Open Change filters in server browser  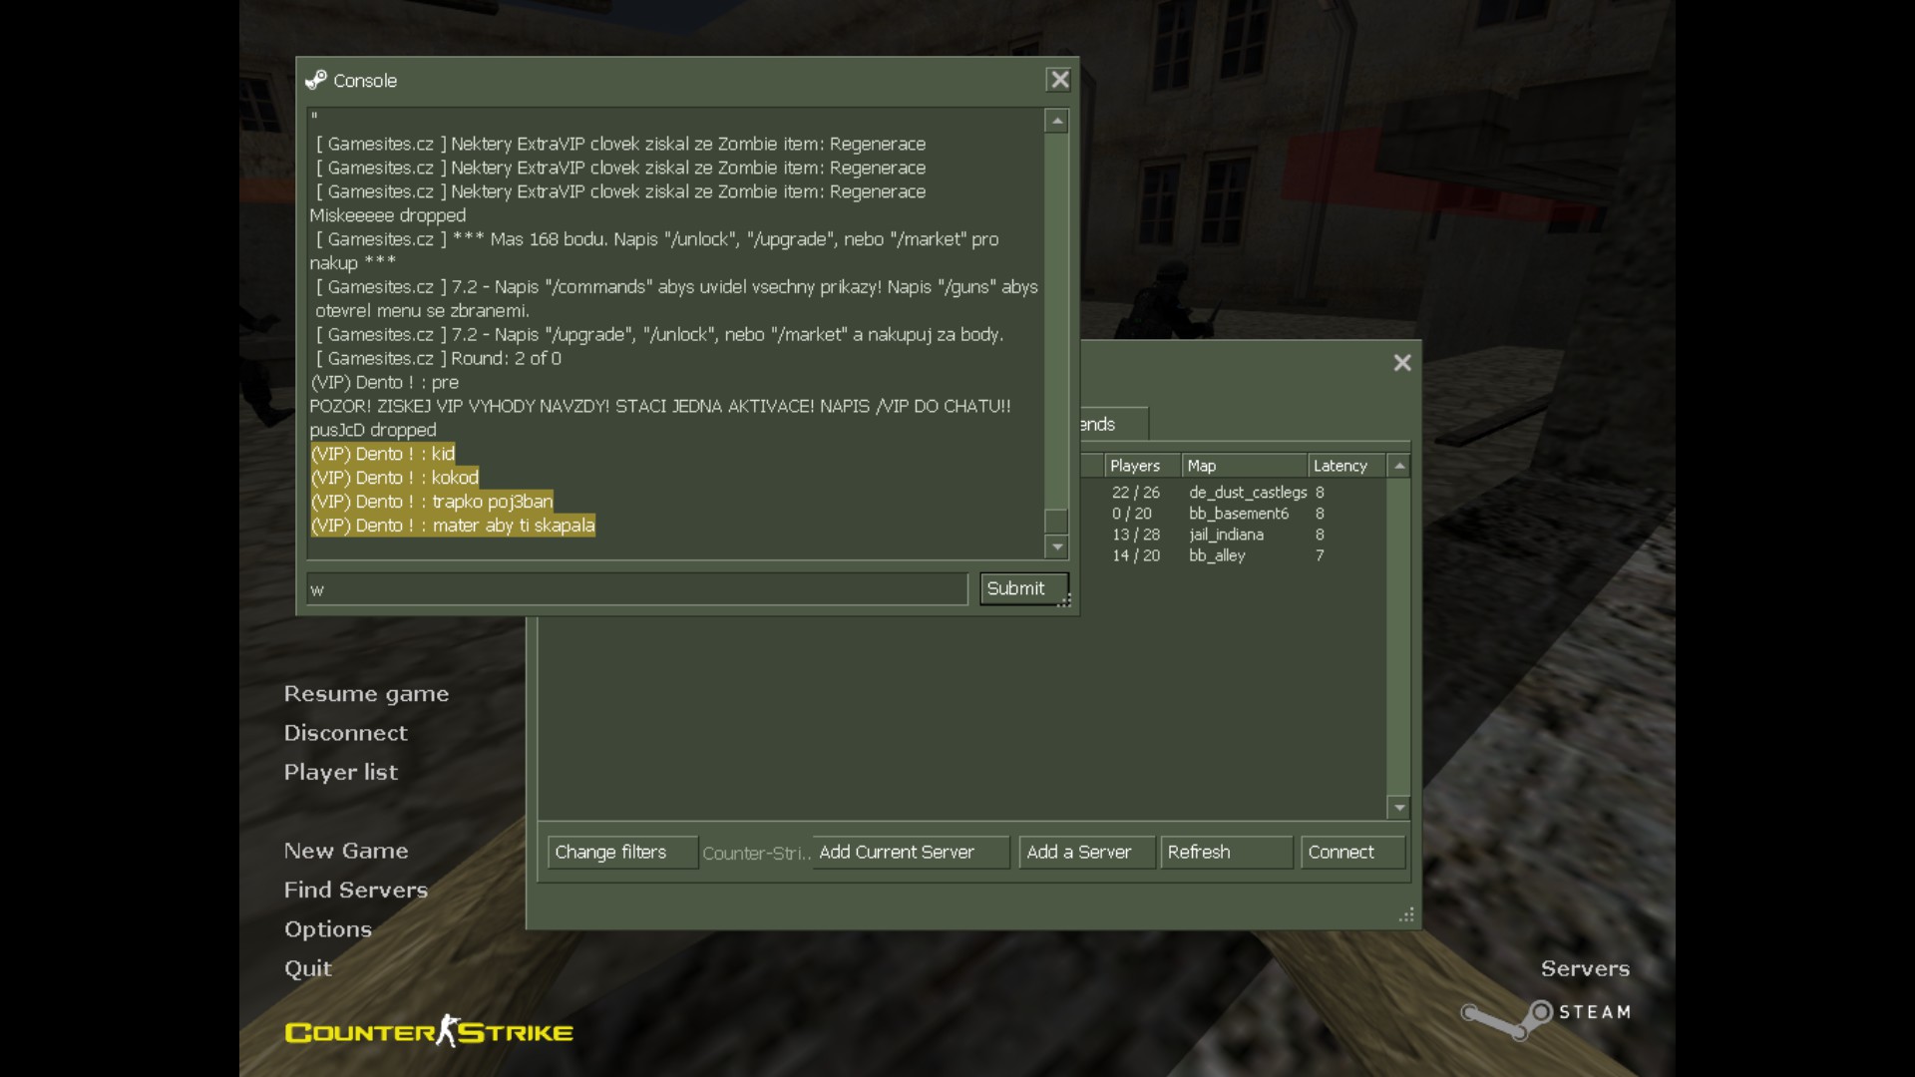click(621, 853)
